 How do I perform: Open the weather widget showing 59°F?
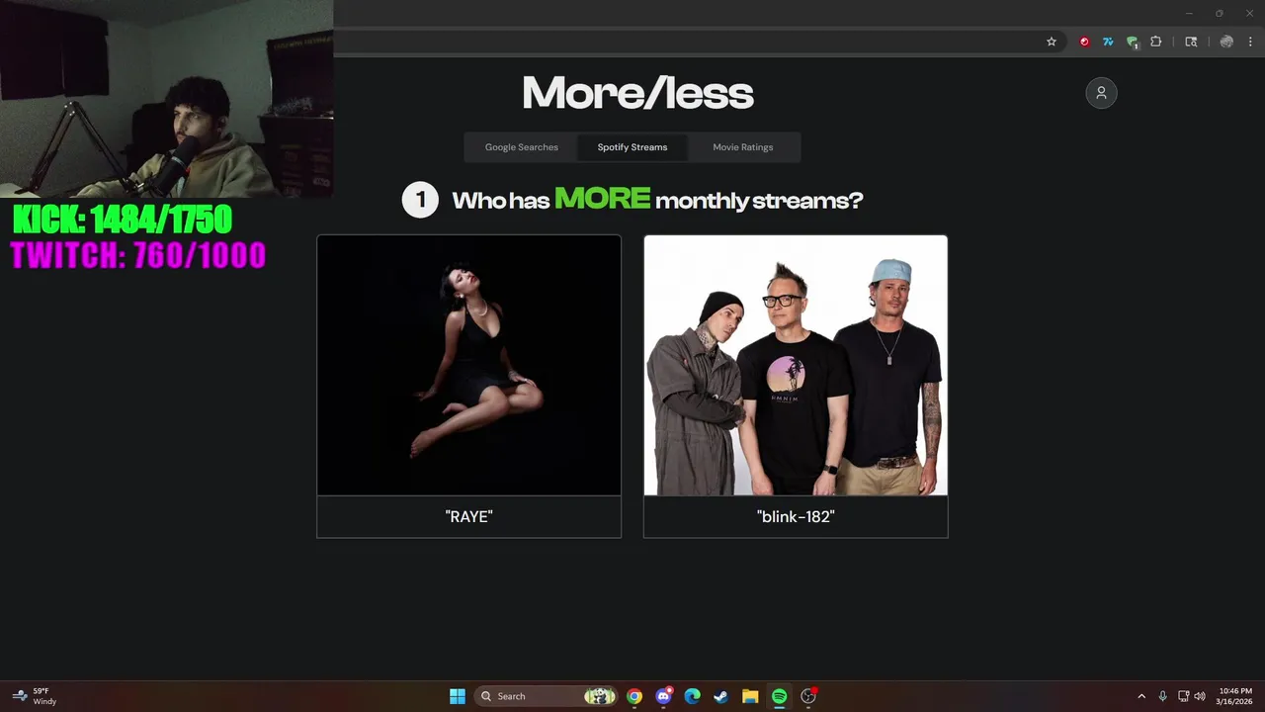tap(34, 696)
